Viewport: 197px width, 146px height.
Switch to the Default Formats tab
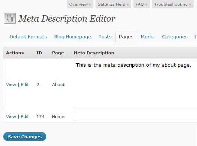[28, 37]
